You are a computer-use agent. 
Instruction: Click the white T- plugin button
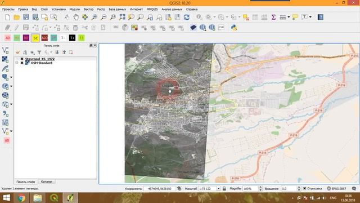[x=63, y=38]
